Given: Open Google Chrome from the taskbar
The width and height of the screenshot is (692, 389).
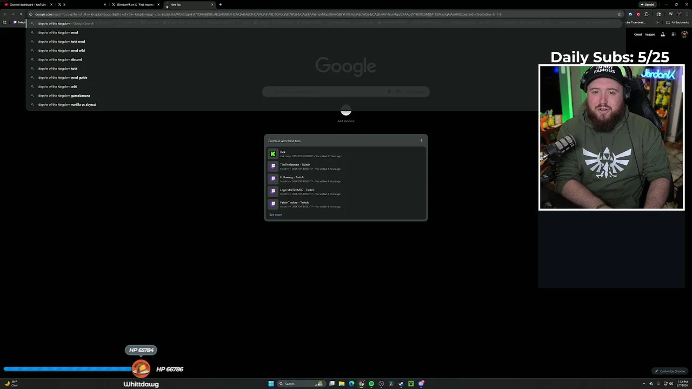Looking at the screenshot, I should click(x=361, y=384).
